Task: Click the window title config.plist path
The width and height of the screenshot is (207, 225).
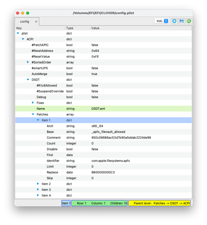Action: click(x=103, y=13)
